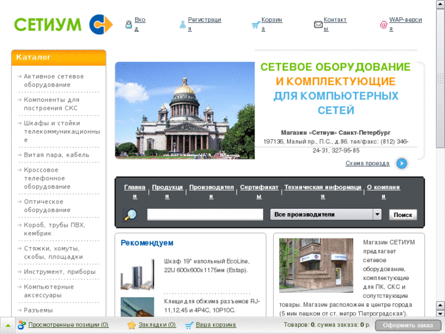Screen dimensions: 445x334
Task: Click the vertical scrollbar thumb
Action: (441, 78)
